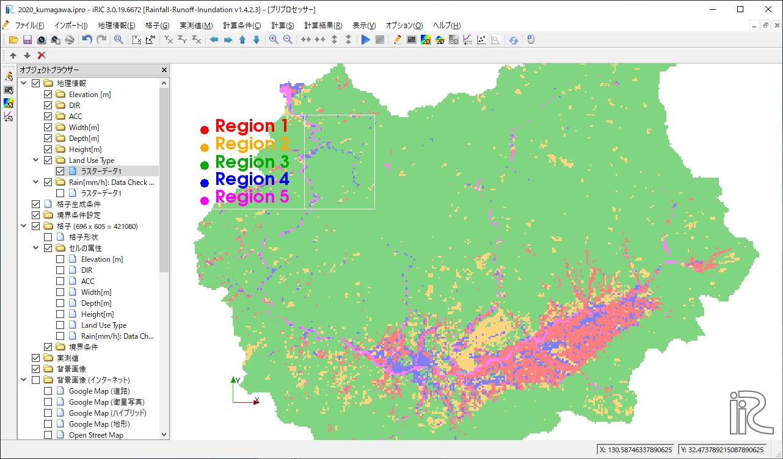This screenshot has width=783, height=459.
Task: Enable ラスターデータ1 checkbox under Rain[mm/h]
Action: point(60,193)
